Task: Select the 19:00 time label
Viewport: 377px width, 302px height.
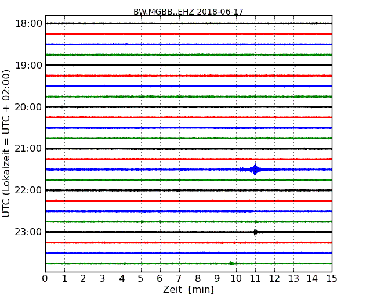Action: pos(28,65)
